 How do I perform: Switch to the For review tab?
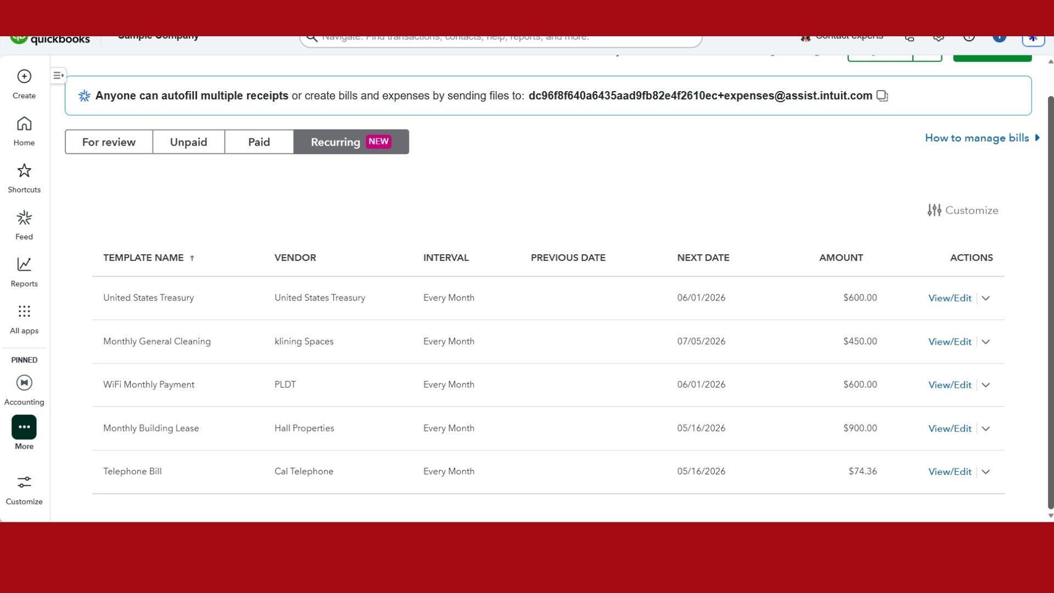[109, 142]
